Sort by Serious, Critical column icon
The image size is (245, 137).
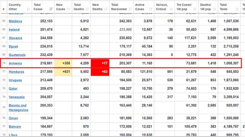(171, 9)
